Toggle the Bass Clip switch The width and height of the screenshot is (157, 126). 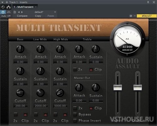25,115
